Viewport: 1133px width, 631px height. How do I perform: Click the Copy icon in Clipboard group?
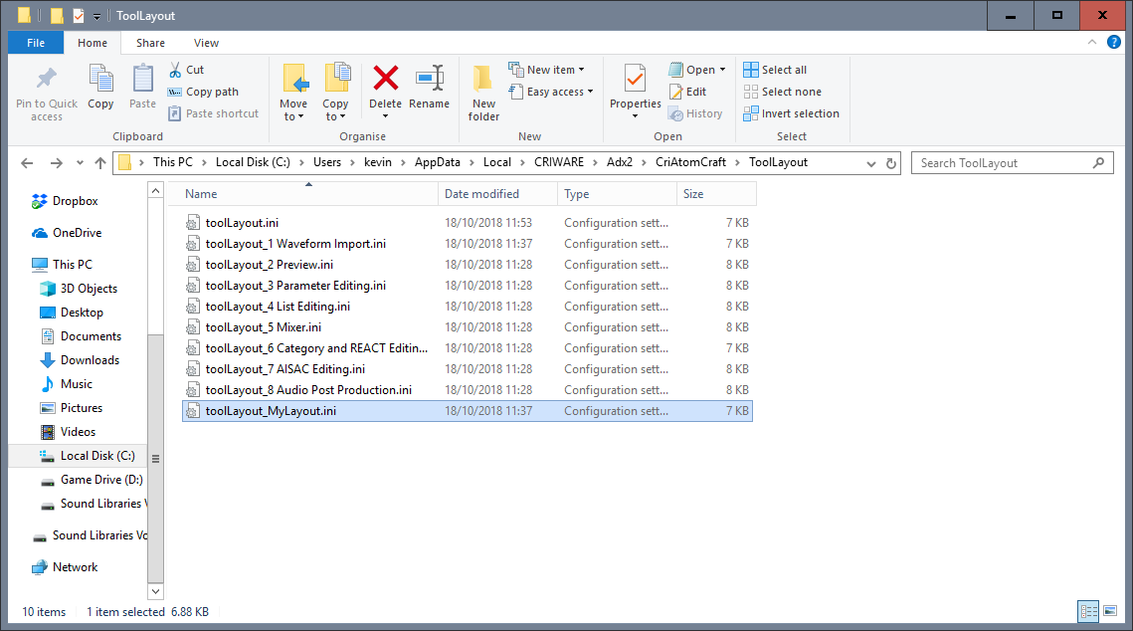click(100, 78)
